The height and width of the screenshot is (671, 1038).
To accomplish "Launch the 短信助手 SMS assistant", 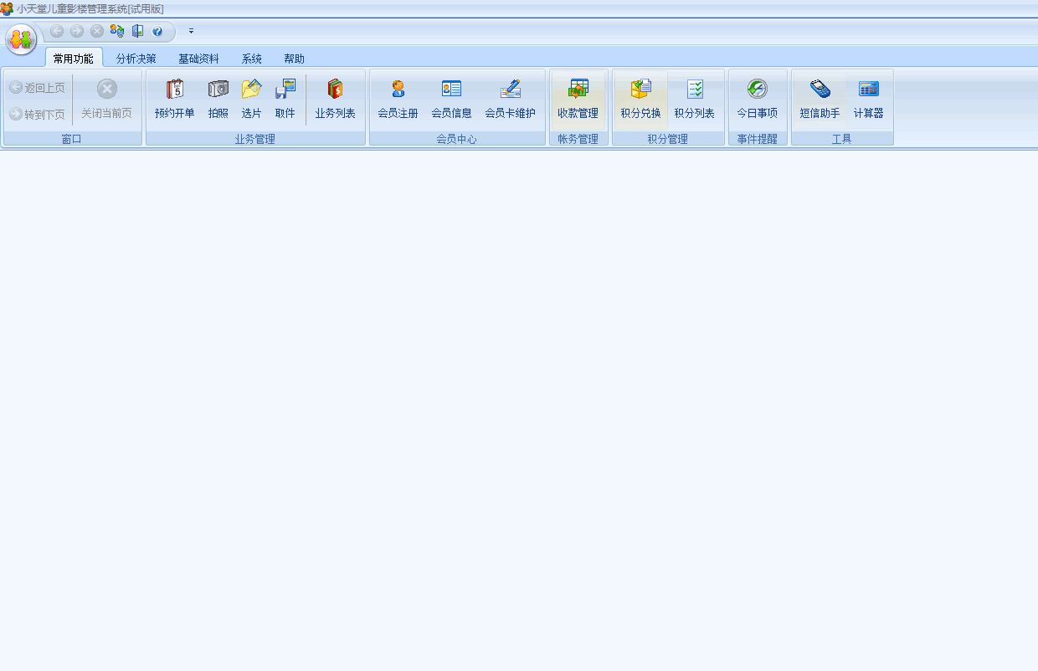I will click(x=820, y=99).
